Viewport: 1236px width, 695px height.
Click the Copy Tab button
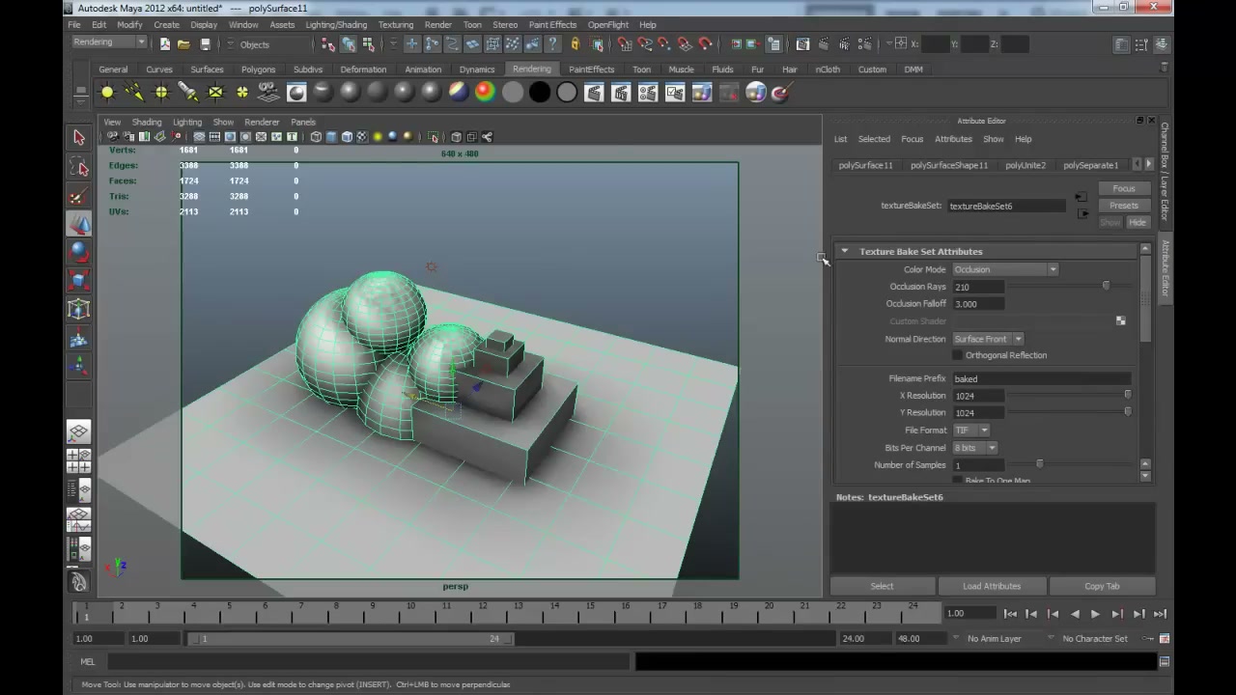(1102, 586)
